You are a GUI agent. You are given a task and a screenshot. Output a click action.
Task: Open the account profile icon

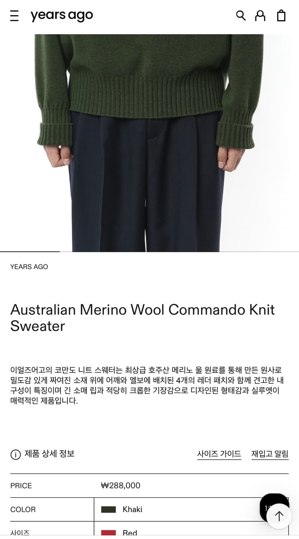[260, 15]
